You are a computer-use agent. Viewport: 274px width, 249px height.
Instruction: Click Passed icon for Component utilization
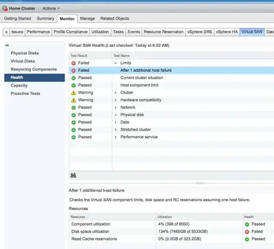point(247,224)
